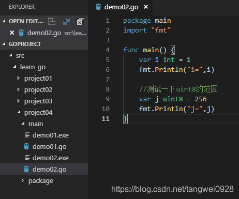Collapse the Open Editors section
The image size is (239, 199).
[x=4, y=21]
